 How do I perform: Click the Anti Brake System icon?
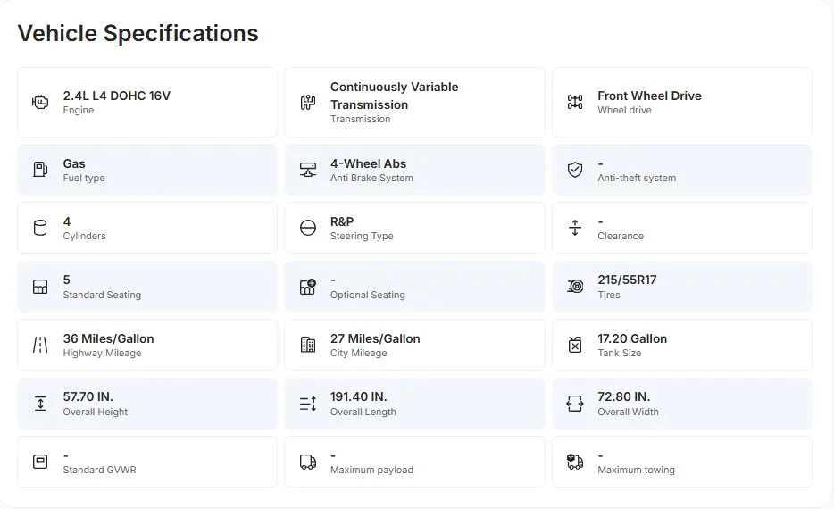pos(308,170)
